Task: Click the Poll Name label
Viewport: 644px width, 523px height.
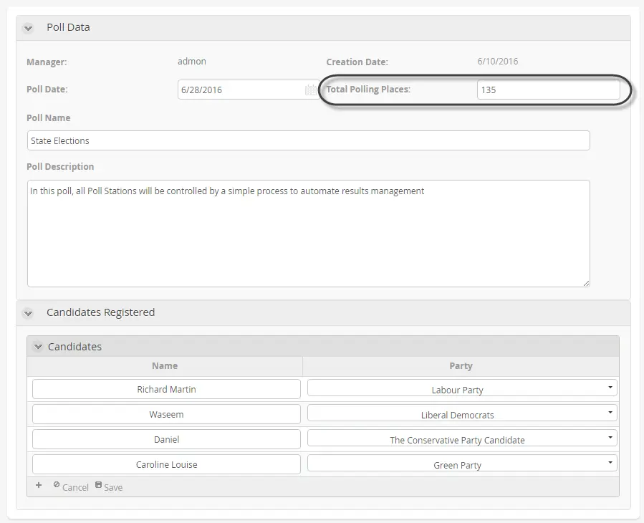Action: (x=49, y=118)
